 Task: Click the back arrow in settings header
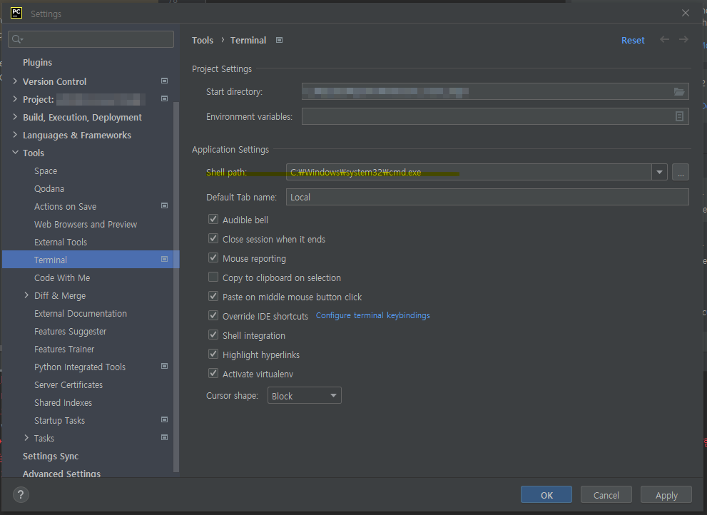click(664, 40)
